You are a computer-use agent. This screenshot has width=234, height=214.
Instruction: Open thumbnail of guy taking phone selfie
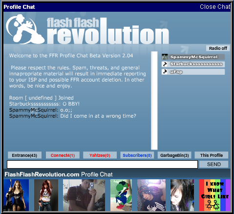point(84,195)
